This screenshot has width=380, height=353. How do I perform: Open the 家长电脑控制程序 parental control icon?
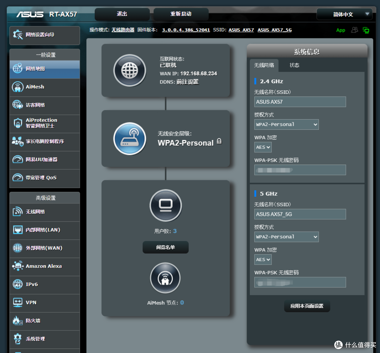[18, 141]
